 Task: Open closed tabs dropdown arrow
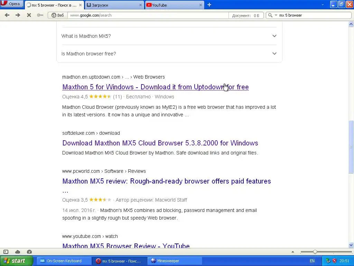(323, 5)
